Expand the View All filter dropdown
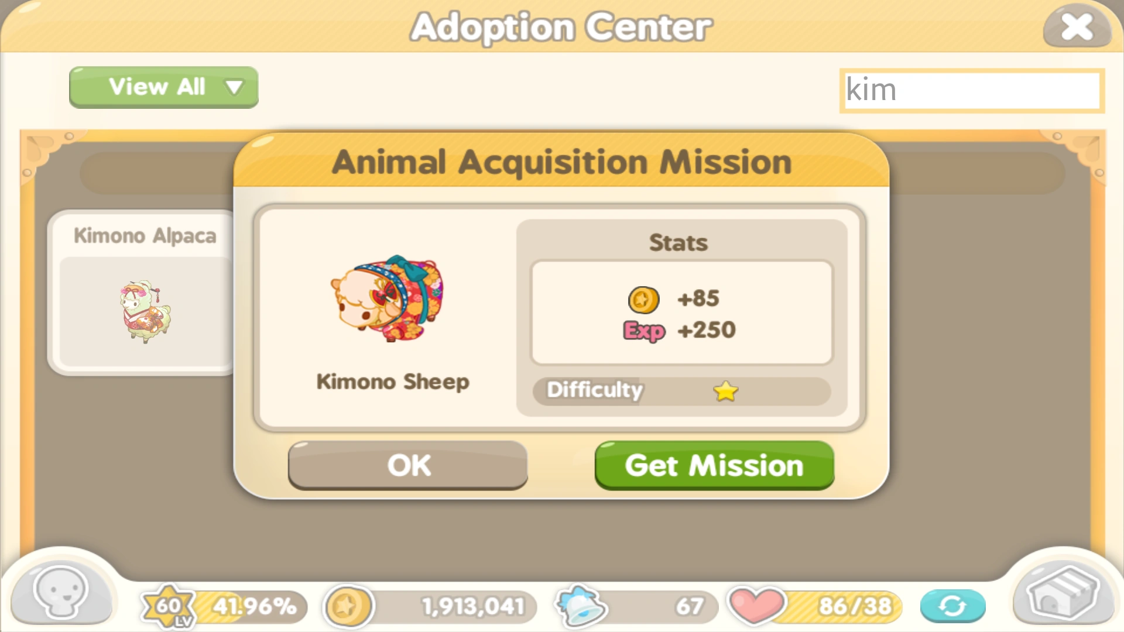This screenshot has height=632, width=1124. click(164, 87)
